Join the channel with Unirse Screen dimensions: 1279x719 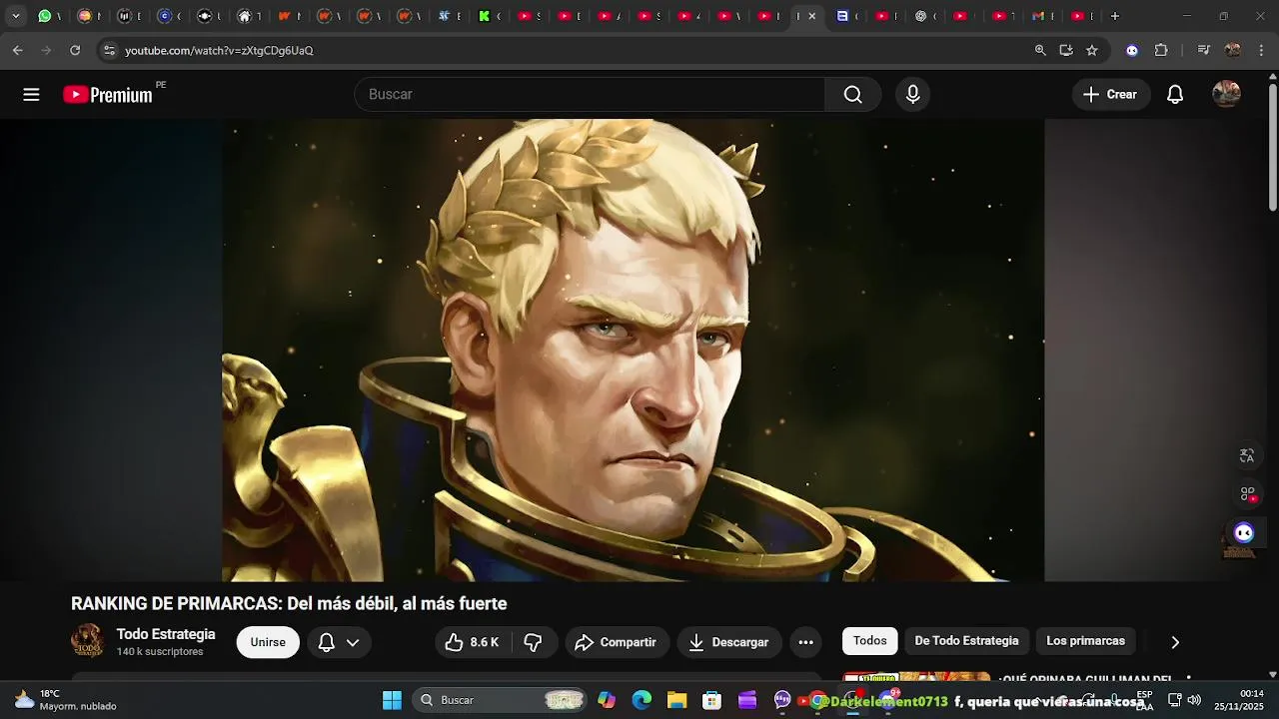coord(268,642)
